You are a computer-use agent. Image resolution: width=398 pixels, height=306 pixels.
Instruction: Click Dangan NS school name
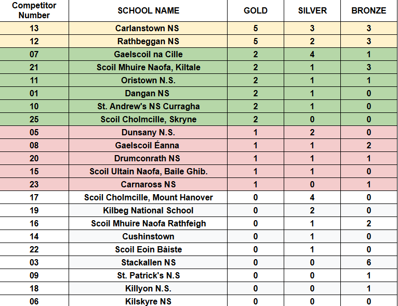148,93
